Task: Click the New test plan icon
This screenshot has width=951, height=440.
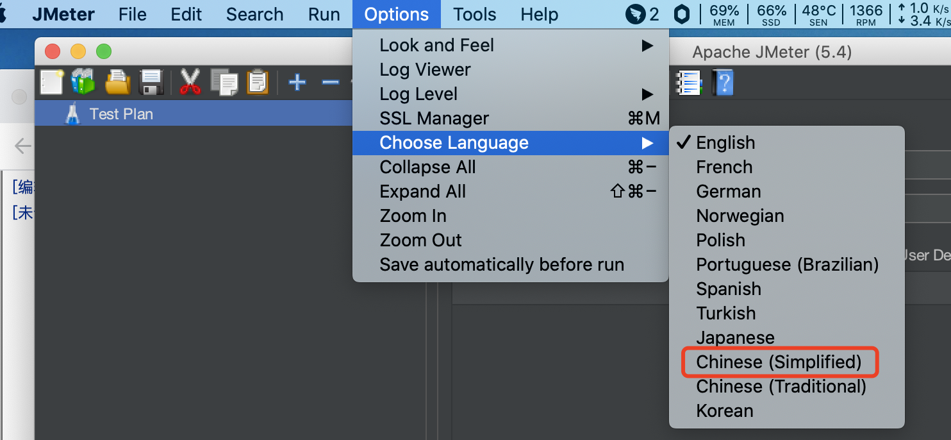Action: (x=51, y=82)
